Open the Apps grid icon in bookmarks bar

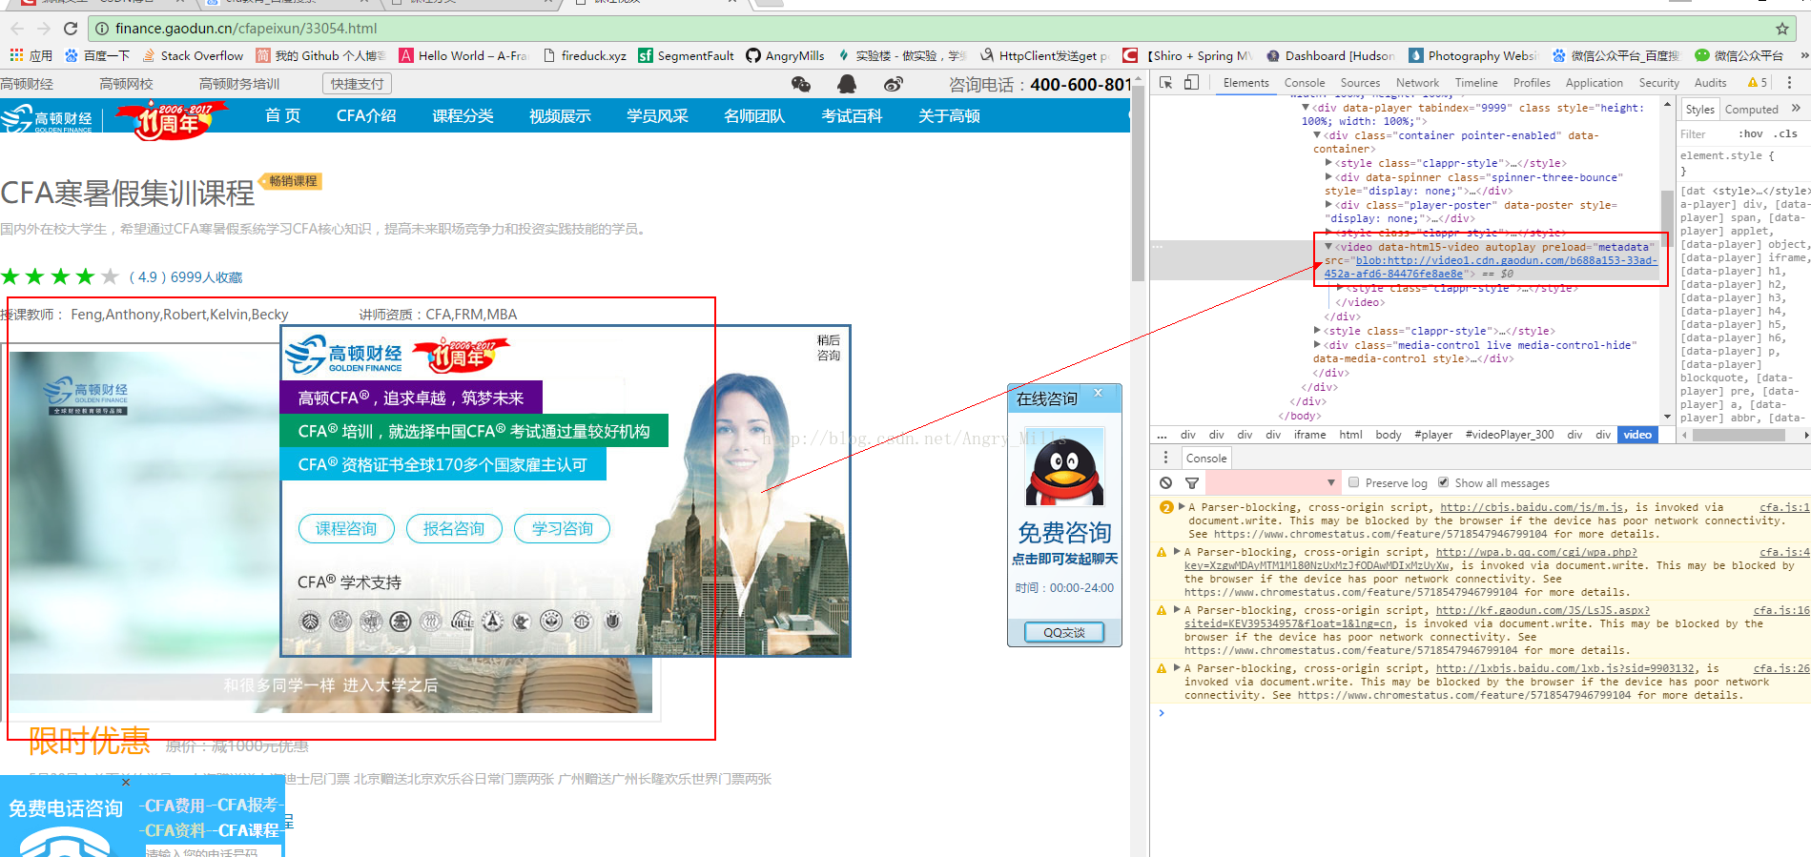pyautogui.click(x=16, y=55)
